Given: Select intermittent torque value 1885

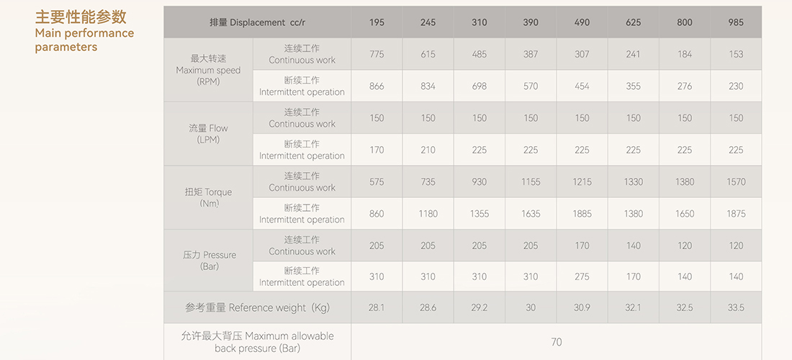Looking at the screenshot, I should (x=582, y=214).
